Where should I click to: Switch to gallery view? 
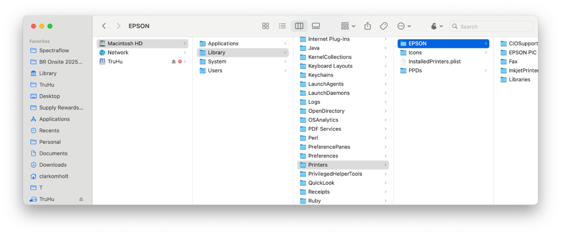click(x=316, y=26)
